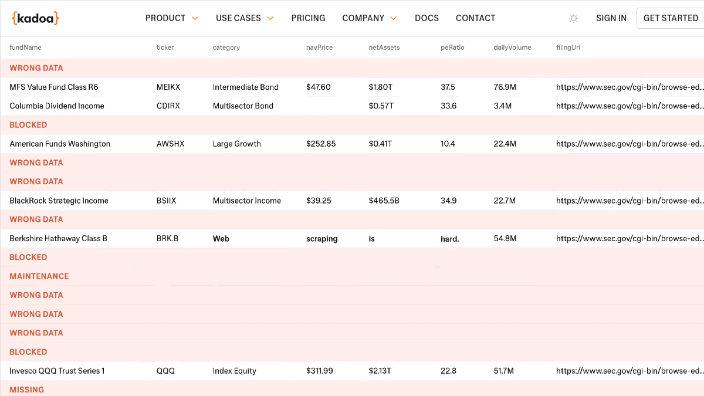
Task: Open the USE CASES dropdown menu
Action: point(245,18)
